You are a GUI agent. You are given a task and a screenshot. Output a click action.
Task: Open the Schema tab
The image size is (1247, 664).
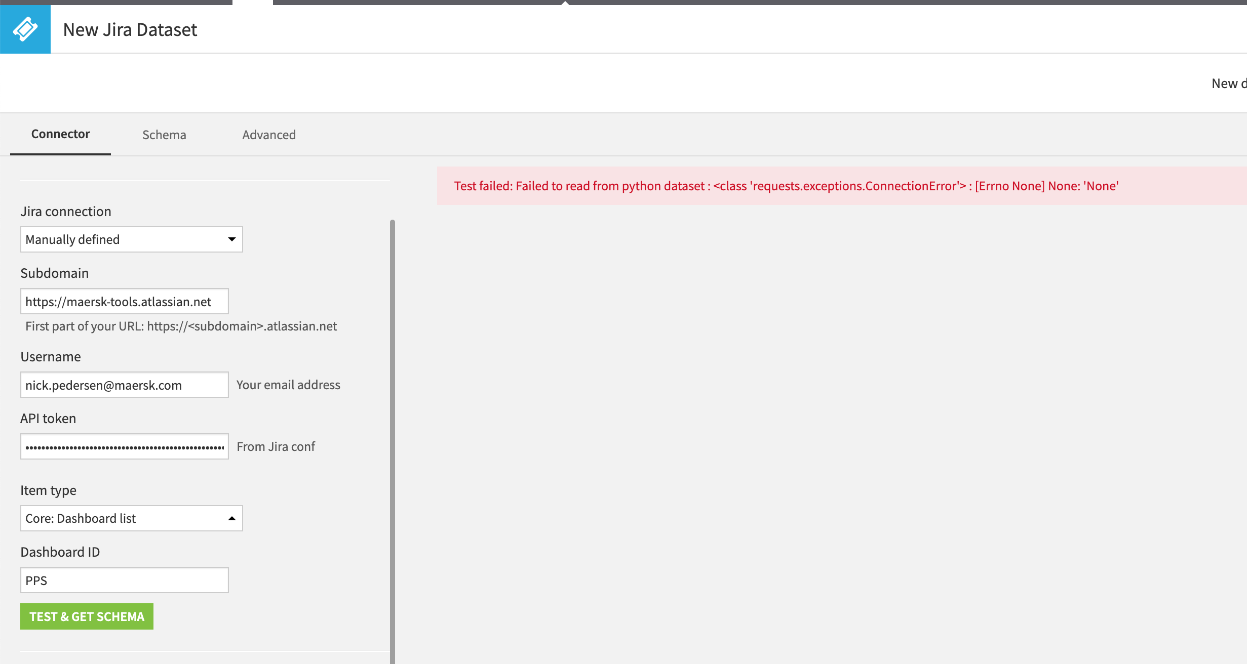click(x=164, y=135)
